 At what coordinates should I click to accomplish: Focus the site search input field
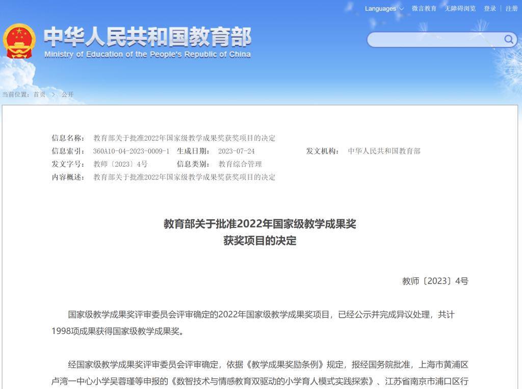(x=442, y=40)
